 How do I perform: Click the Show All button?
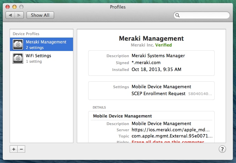(40, 15)
